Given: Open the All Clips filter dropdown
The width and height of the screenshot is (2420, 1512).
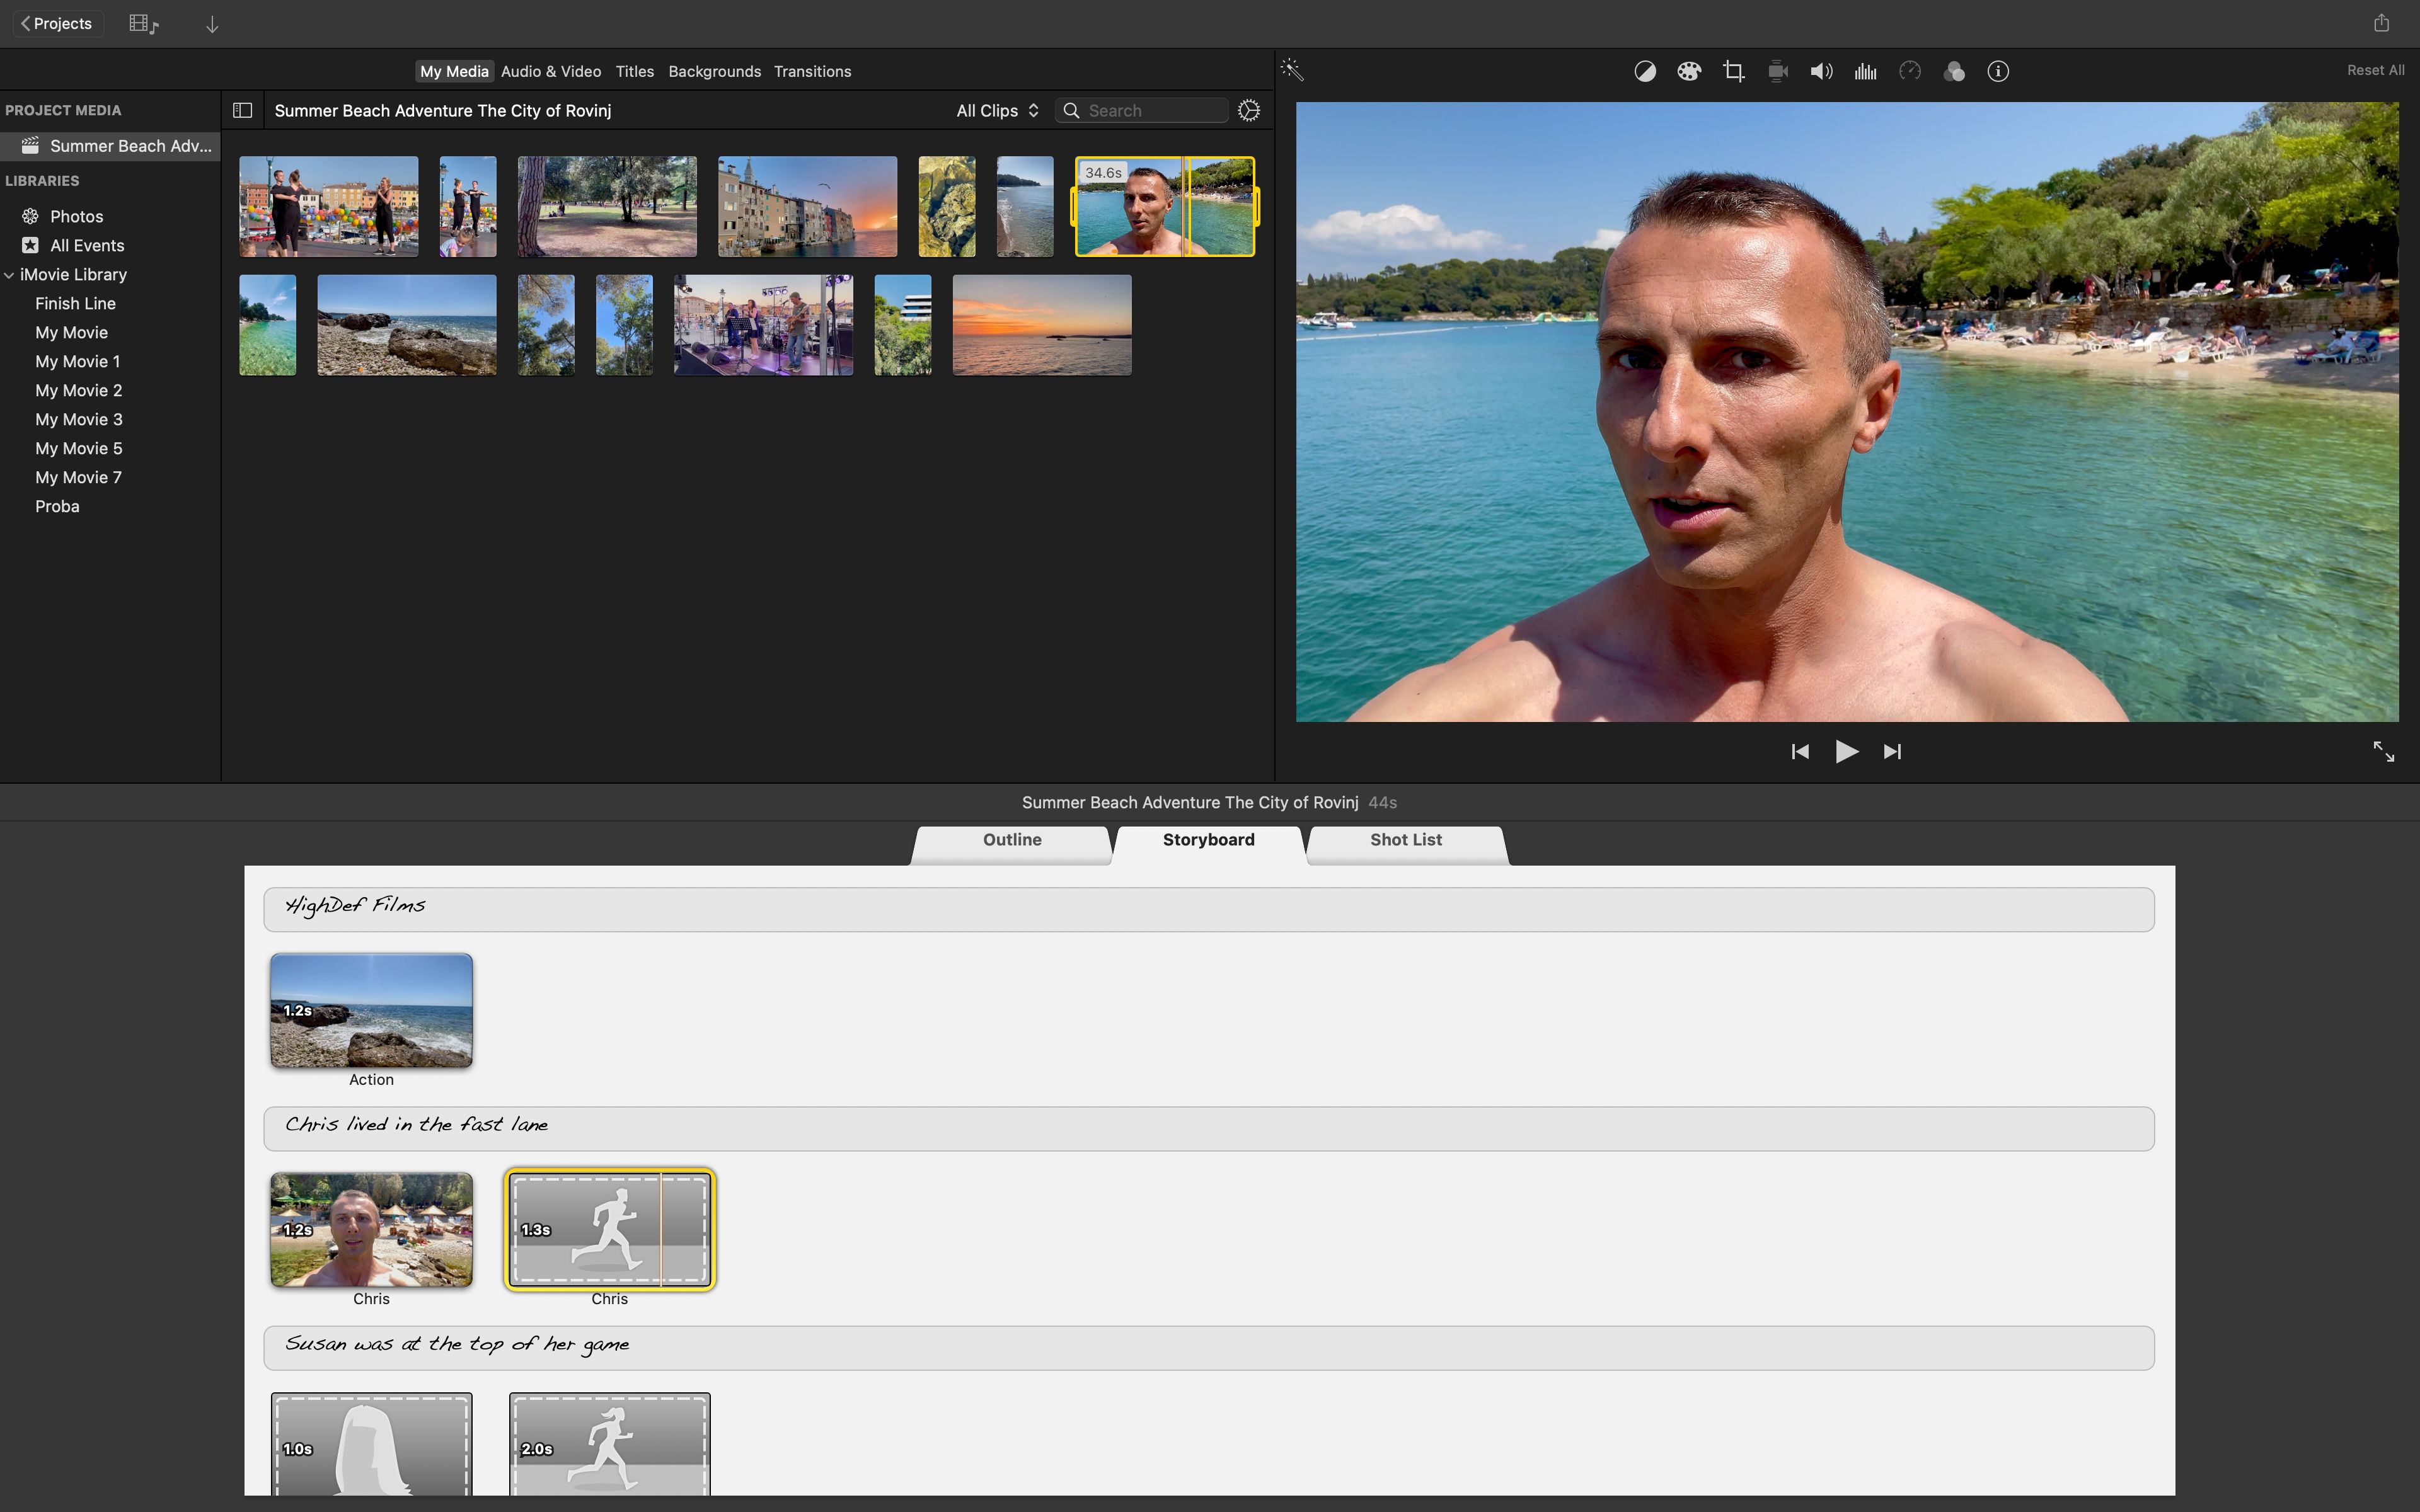Looking at the screenshot, I should pos(997,111).
